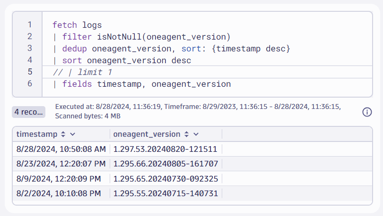
Task: Select the 1.297.53.20240820-121511 version cell
Action: [x=165, y=149]
